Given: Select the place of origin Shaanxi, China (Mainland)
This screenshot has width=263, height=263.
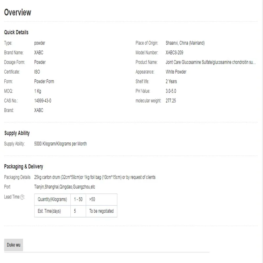Looking at the screenshot, I should coord(185,43).
